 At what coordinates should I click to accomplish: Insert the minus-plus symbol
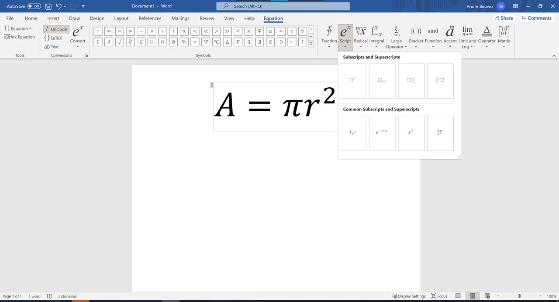pos(259,31)
